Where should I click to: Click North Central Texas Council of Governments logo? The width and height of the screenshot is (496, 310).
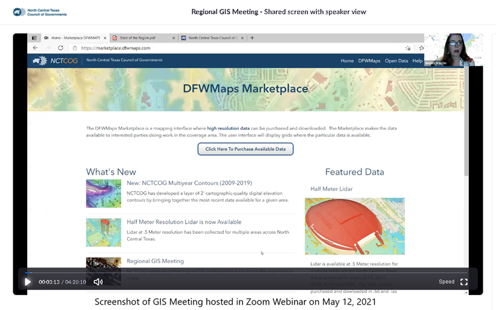[x=40, y=12]
